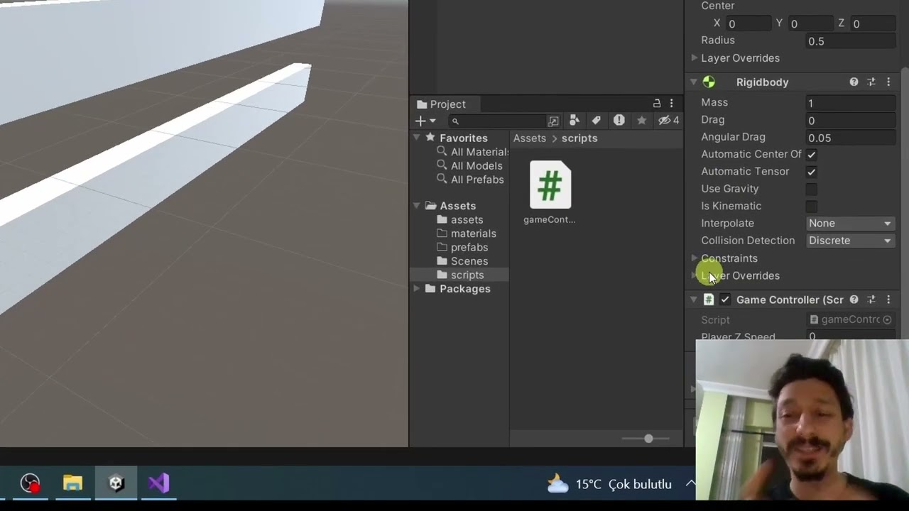Click the scripts breadcrumb
The height and width of the screenshot is (511, 909).
(579, 138)
